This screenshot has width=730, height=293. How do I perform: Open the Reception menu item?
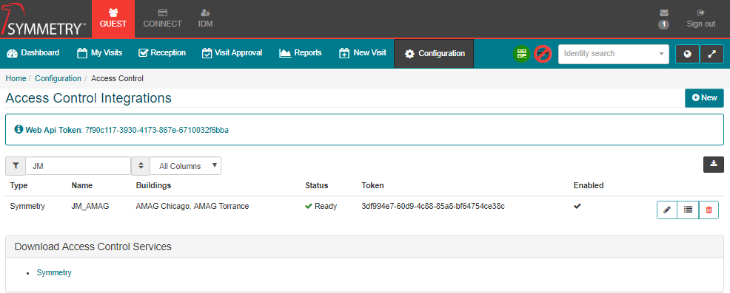(162, 53)
